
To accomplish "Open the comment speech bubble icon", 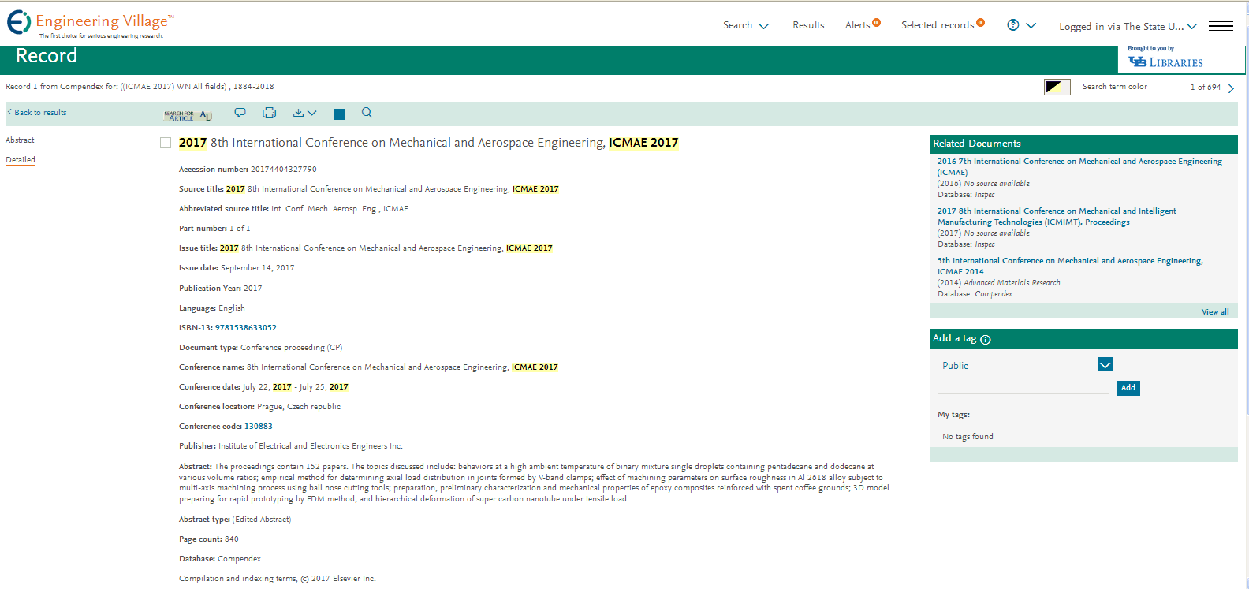I will point(240,113).
